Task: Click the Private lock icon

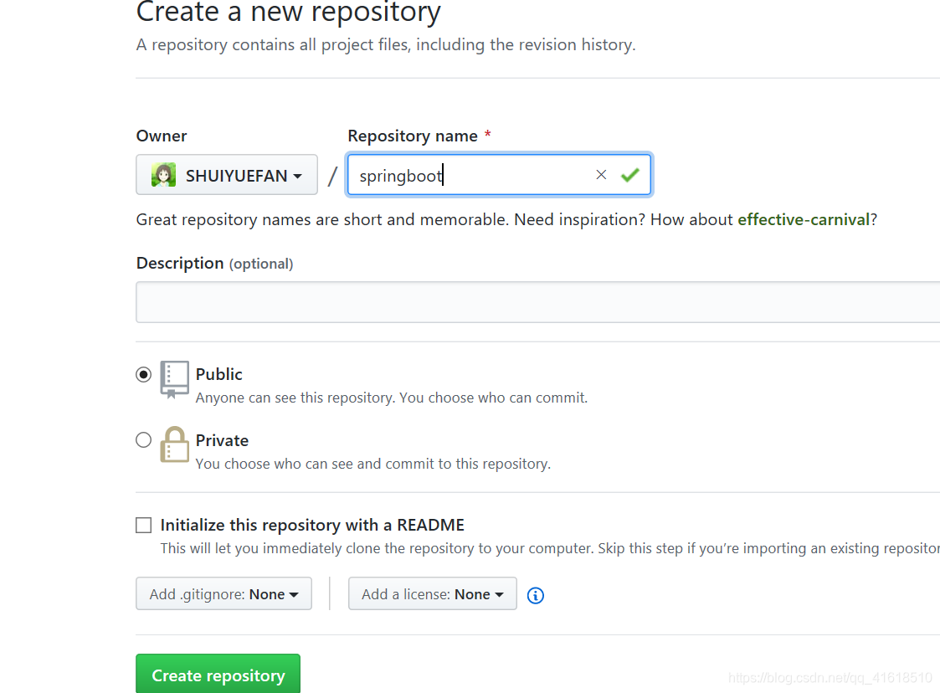Action: [174, 444]
